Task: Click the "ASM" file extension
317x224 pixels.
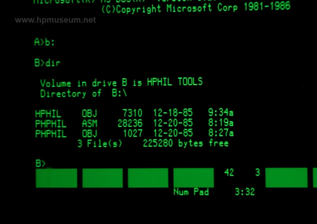Action: (89, 123)
